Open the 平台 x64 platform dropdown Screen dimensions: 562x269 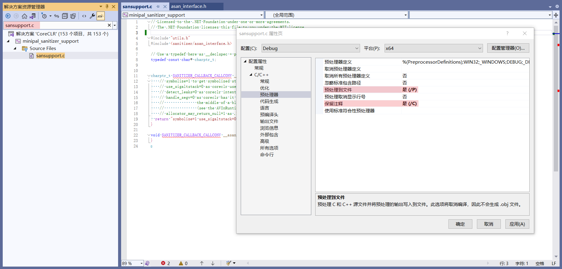434,48
